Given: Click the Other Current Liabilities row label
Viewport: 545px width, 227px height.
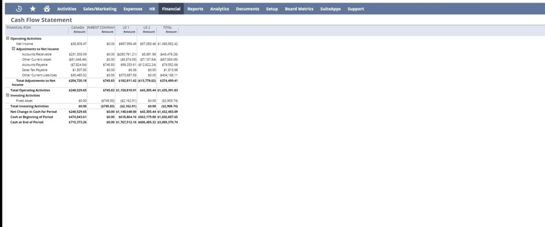Looking at the screenshot, I should point(39,75).
